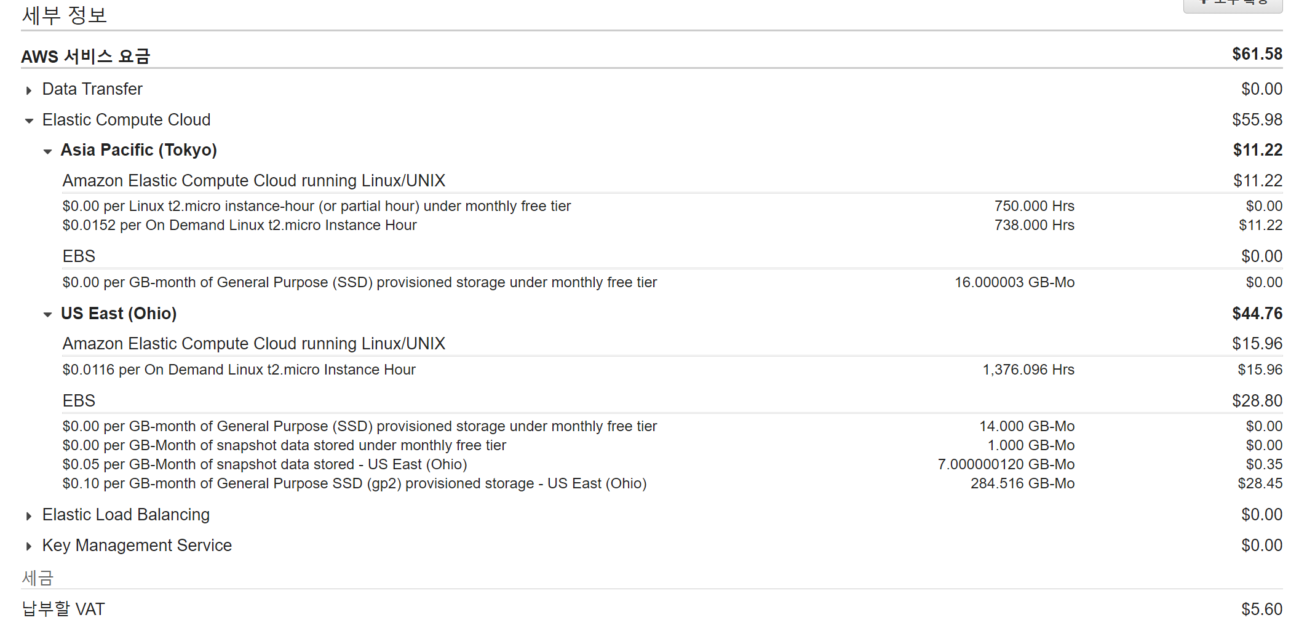1299x639 pixels.
Task: Click the Tokyo Amazon Elastic Compute Cloud Linux/UNIX line
Action: coord(253,181)
